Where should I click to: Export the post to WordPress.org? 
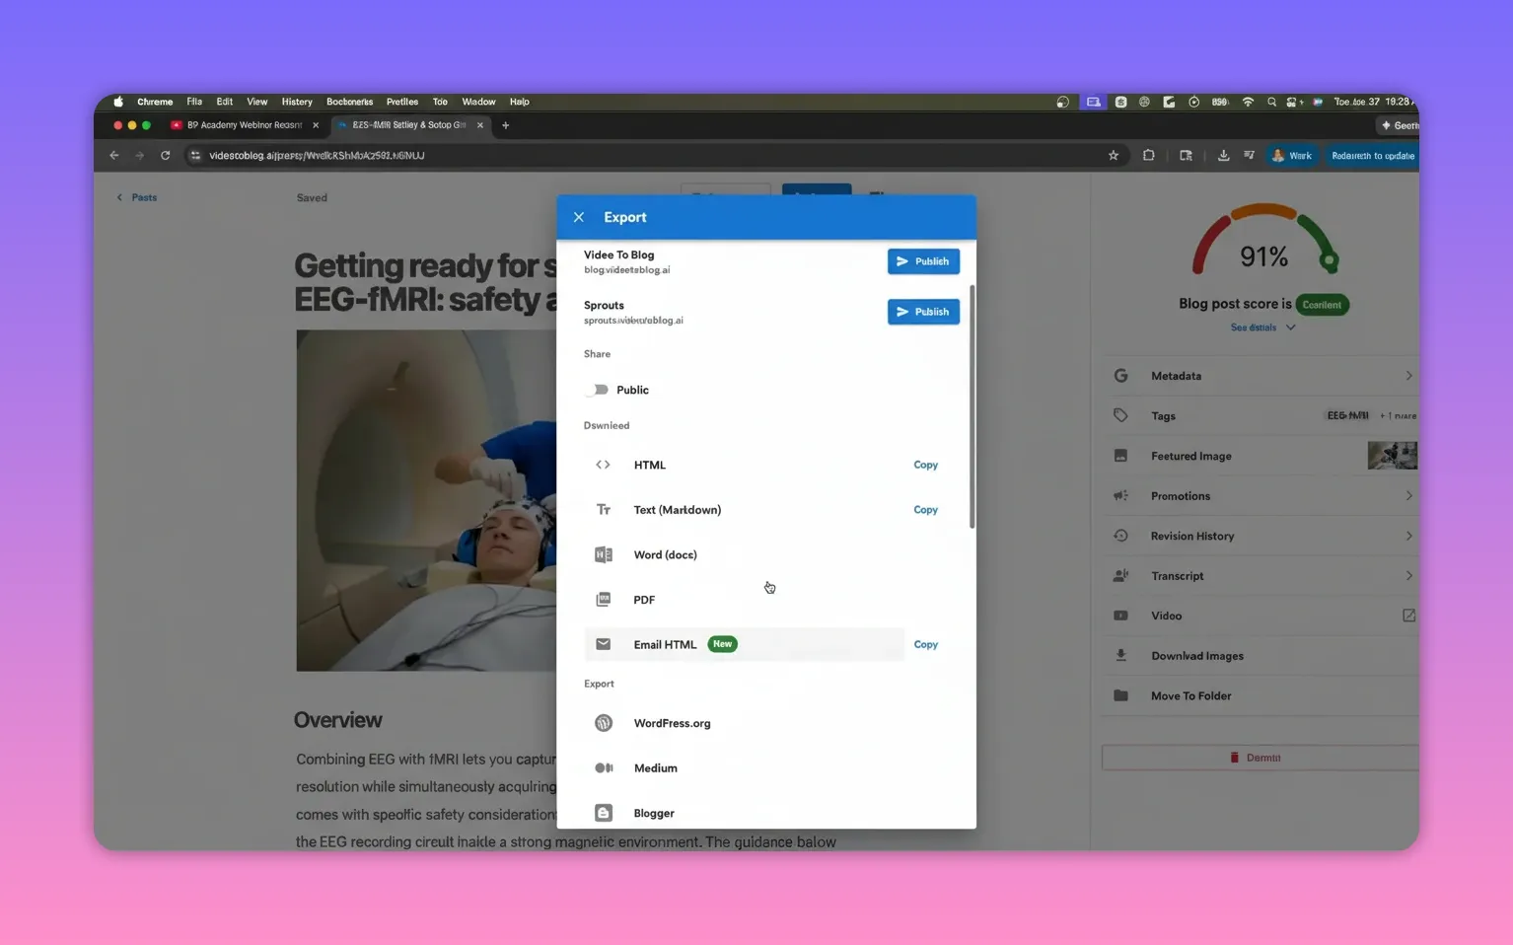[672, 722]
